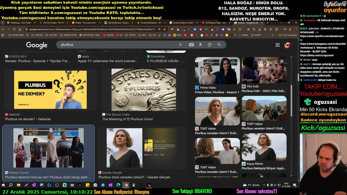Screen dimensions: 347x195
Task: Open a new Chrome tab
Action: [x=268, y=23]
